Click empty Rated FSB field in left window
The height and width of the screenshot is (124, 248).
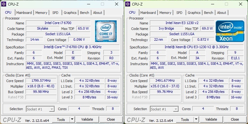click(41, 97)
